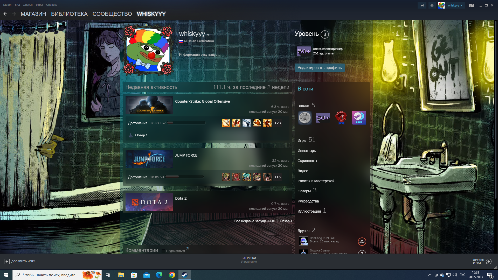This screenshot has width=498, height=280.
Task: View the 50+ games badge under Значки
Action: point(323,118)
